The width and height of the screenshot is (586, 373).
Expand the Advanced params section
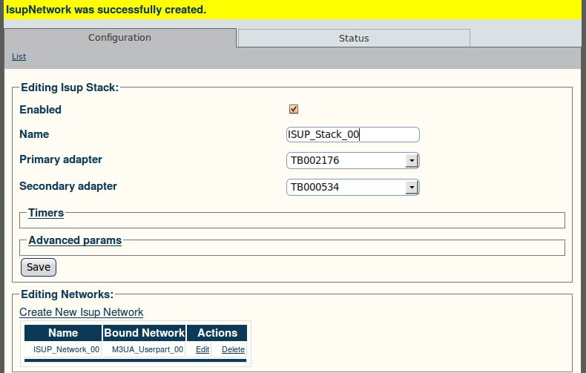pos(75,240)
